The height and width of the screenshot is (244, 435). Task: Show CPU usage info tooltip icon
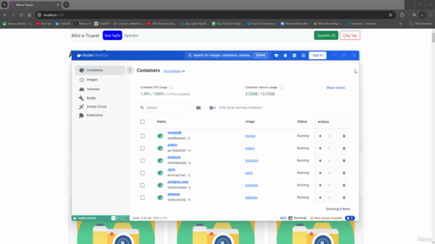(171, 87)
